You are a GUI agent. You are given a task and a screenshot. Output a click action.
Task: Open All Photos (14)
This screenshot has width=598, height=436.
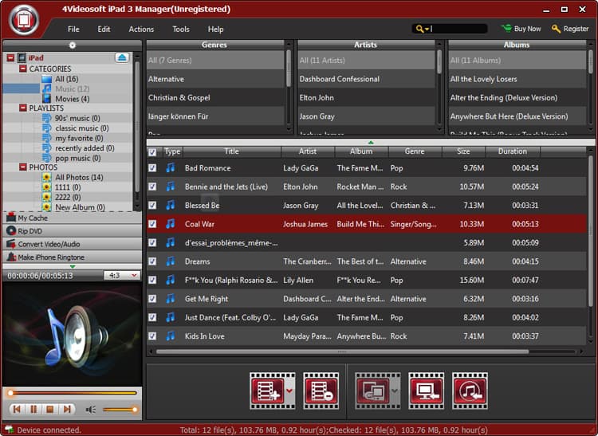79,177
